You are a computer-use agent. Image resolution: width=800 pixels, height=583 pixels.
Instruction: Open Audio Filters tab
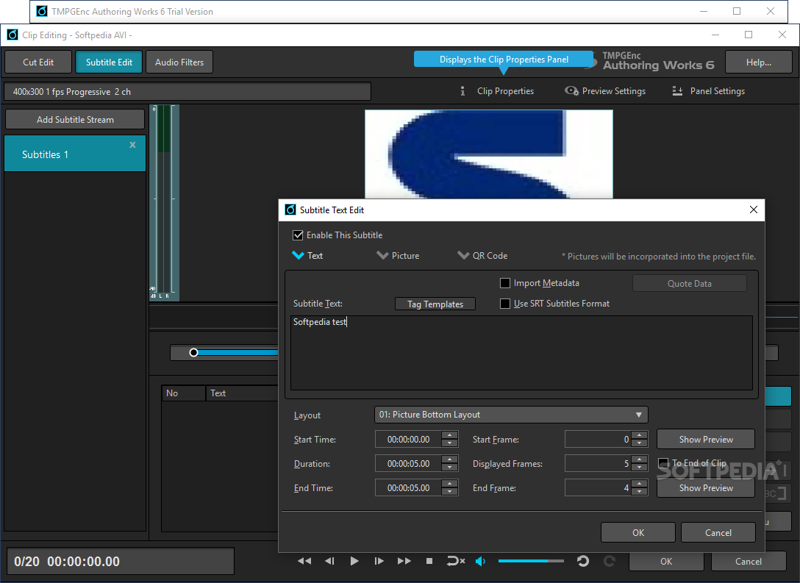(179, 62)
